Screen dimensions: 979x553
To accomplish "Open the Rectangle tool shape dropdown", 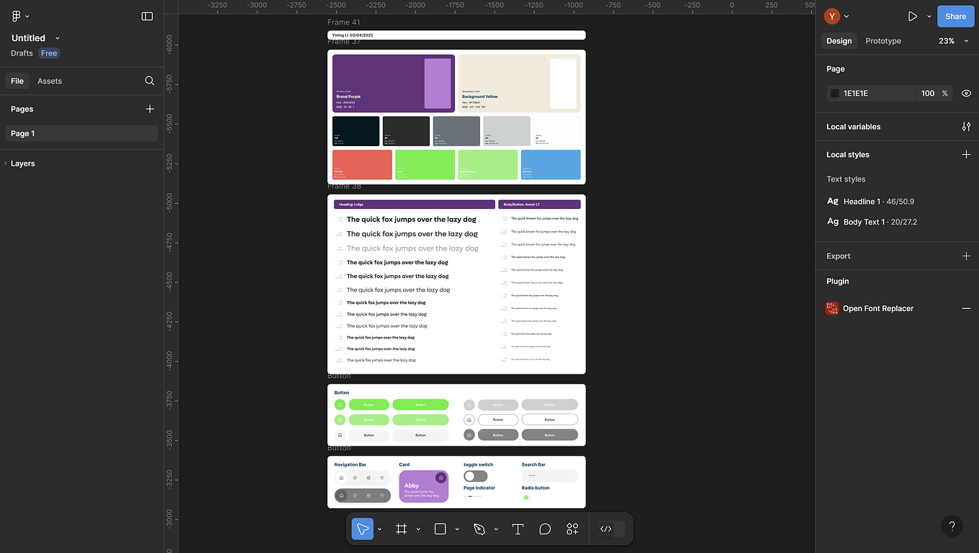I will (456, 529).
